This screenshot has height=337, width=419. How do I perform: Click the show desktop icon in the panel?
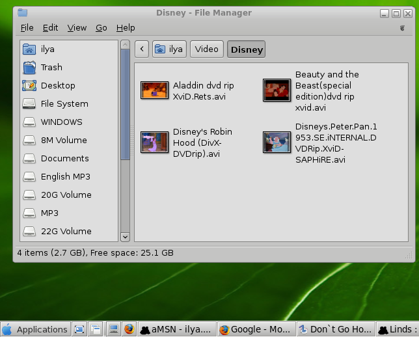pyautogui.click(x=79, y=329)
